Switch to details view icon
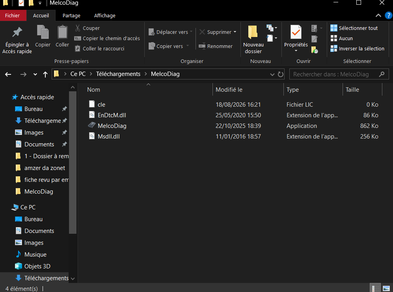393x292 pixels. pyautogui.click(x=375, y=288)
